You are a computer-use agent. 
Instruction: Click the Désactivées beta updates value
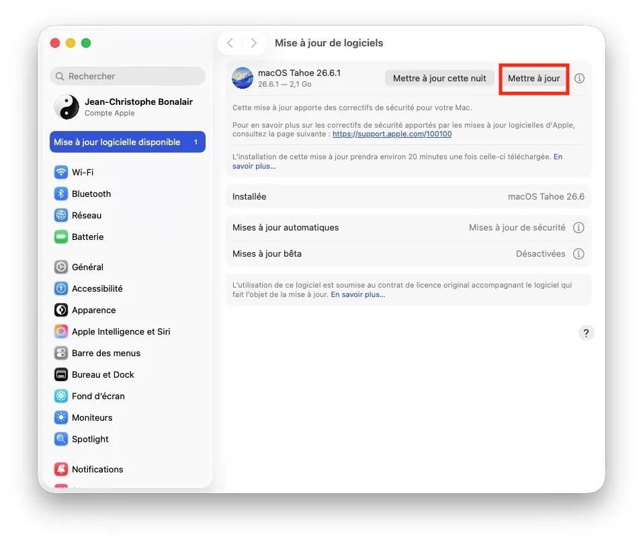pyautogui.click(x=540, y=254)
